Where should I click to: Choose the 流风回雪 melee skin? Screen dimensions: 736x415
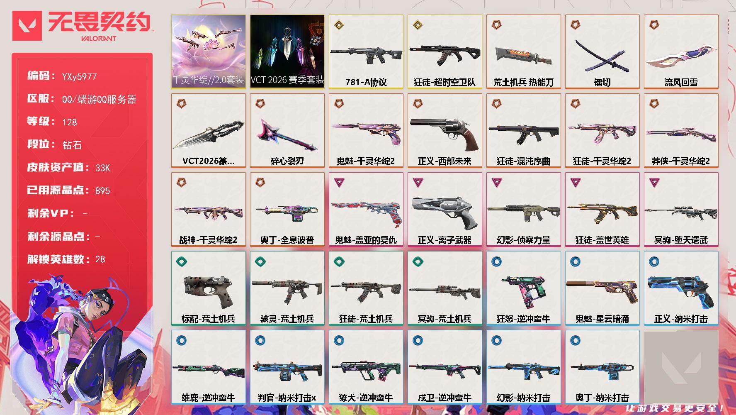tap(681, 51)
